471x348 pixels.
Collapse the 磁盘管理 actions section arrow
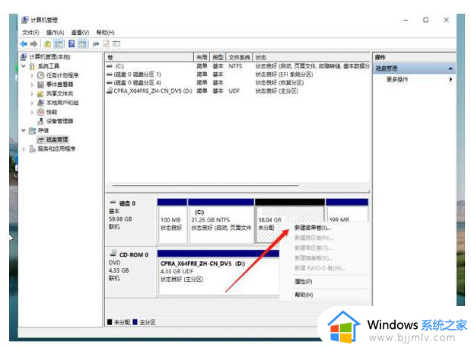[450, 69]
